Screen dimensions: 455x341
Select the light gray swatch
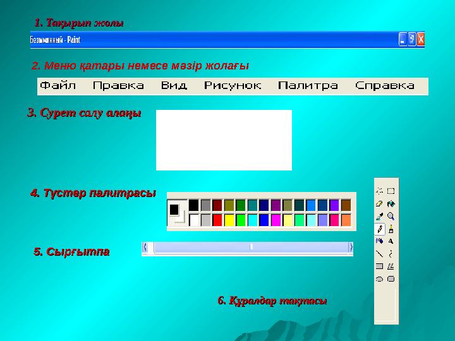pyautogui.click(x=205, y=220)
